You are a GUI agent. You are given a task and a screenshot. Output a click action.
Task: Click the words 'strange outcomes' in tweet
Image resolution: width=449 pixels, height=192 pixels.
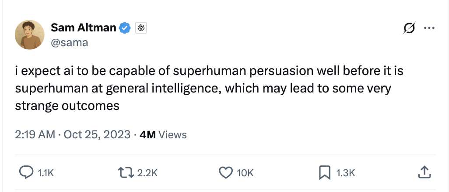coord(67,106)
